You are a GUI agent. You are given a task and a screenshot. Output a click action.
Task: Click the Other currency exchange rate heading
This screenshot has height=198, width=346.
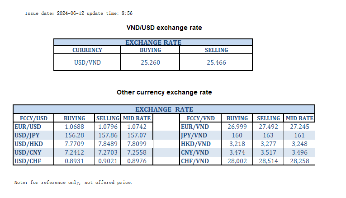pos(164,92)
